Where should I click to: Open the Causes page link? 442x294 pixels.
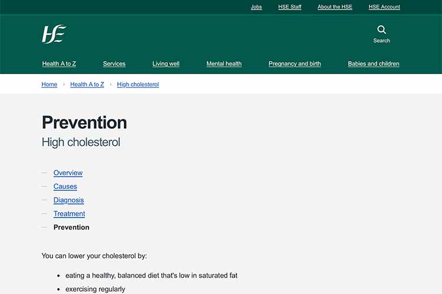click(x=65, y=186)
